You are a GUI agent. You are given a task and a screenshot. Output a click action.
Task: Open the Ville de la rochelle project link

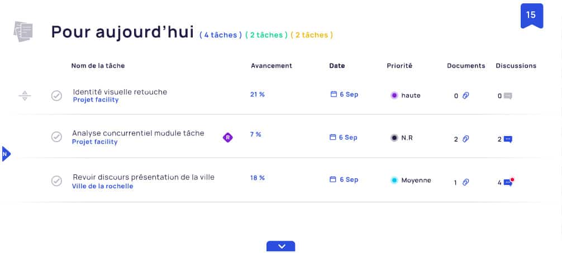pos(102,186)
